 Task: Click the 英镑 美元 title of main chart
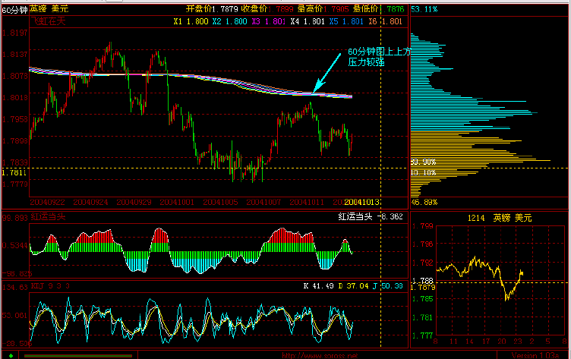(49, 8)
